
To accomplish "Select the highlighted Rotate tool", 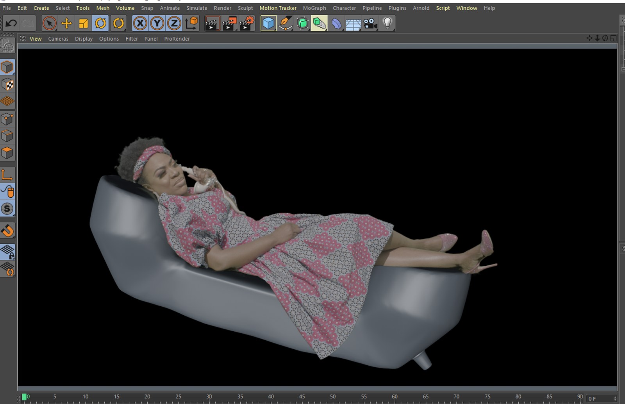I will [x=101, y=23].
